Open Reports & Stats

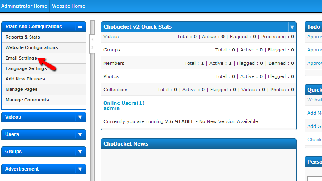(43, 37)
